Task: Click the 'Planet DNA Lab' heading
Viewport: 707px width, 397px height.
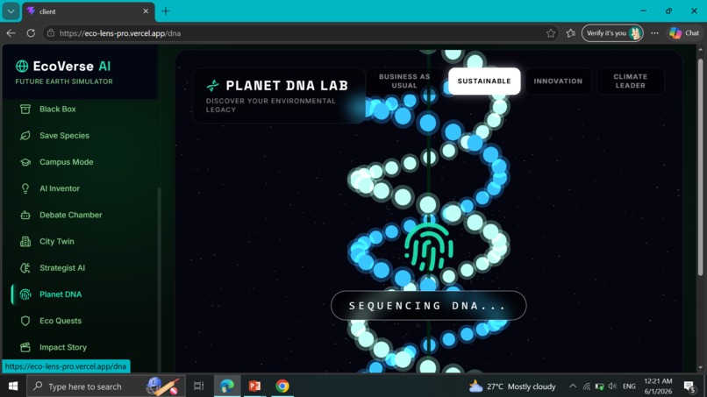Action: point(287,85)
